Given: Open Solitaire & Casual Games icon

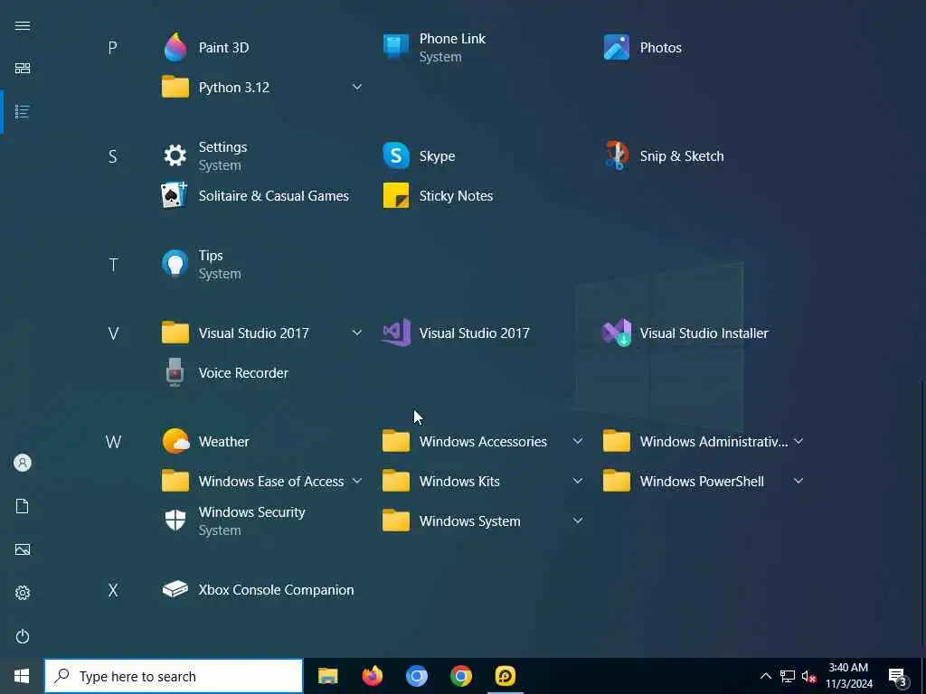Looking at the screenshot, I should (175, 195).
